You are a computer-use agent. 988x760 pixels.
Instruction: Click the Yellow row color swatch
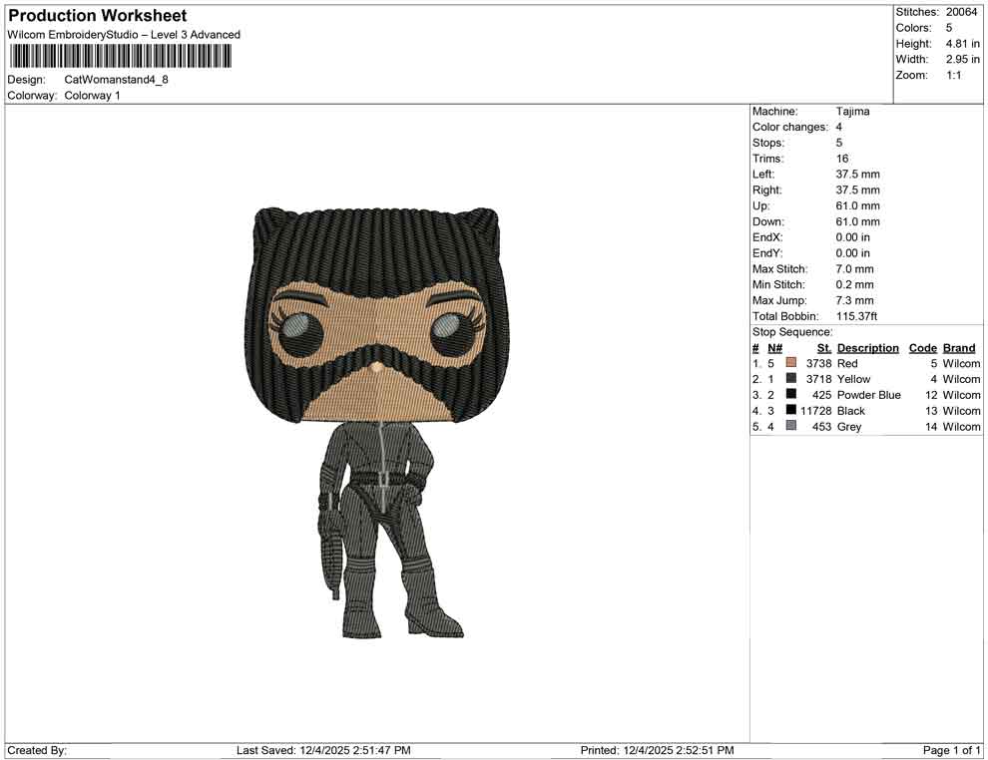point(790,378)
